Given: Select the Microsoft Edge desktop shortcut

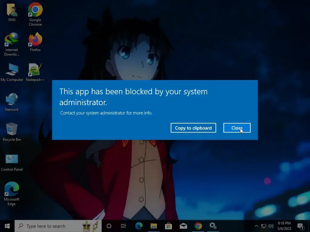Looking at the screenshot, I should pyautogui.click(x=12, y=194).
